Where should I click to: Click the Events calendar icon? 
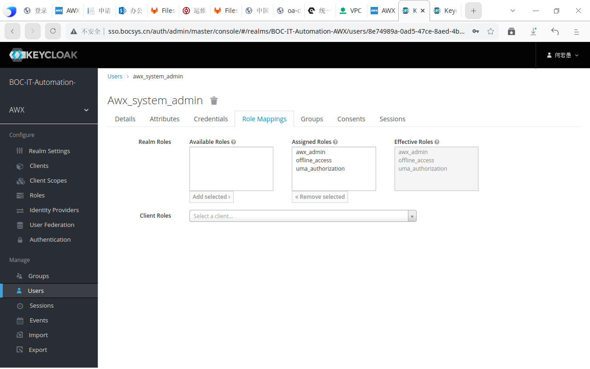pyautogui.click(x=20, y=321)
